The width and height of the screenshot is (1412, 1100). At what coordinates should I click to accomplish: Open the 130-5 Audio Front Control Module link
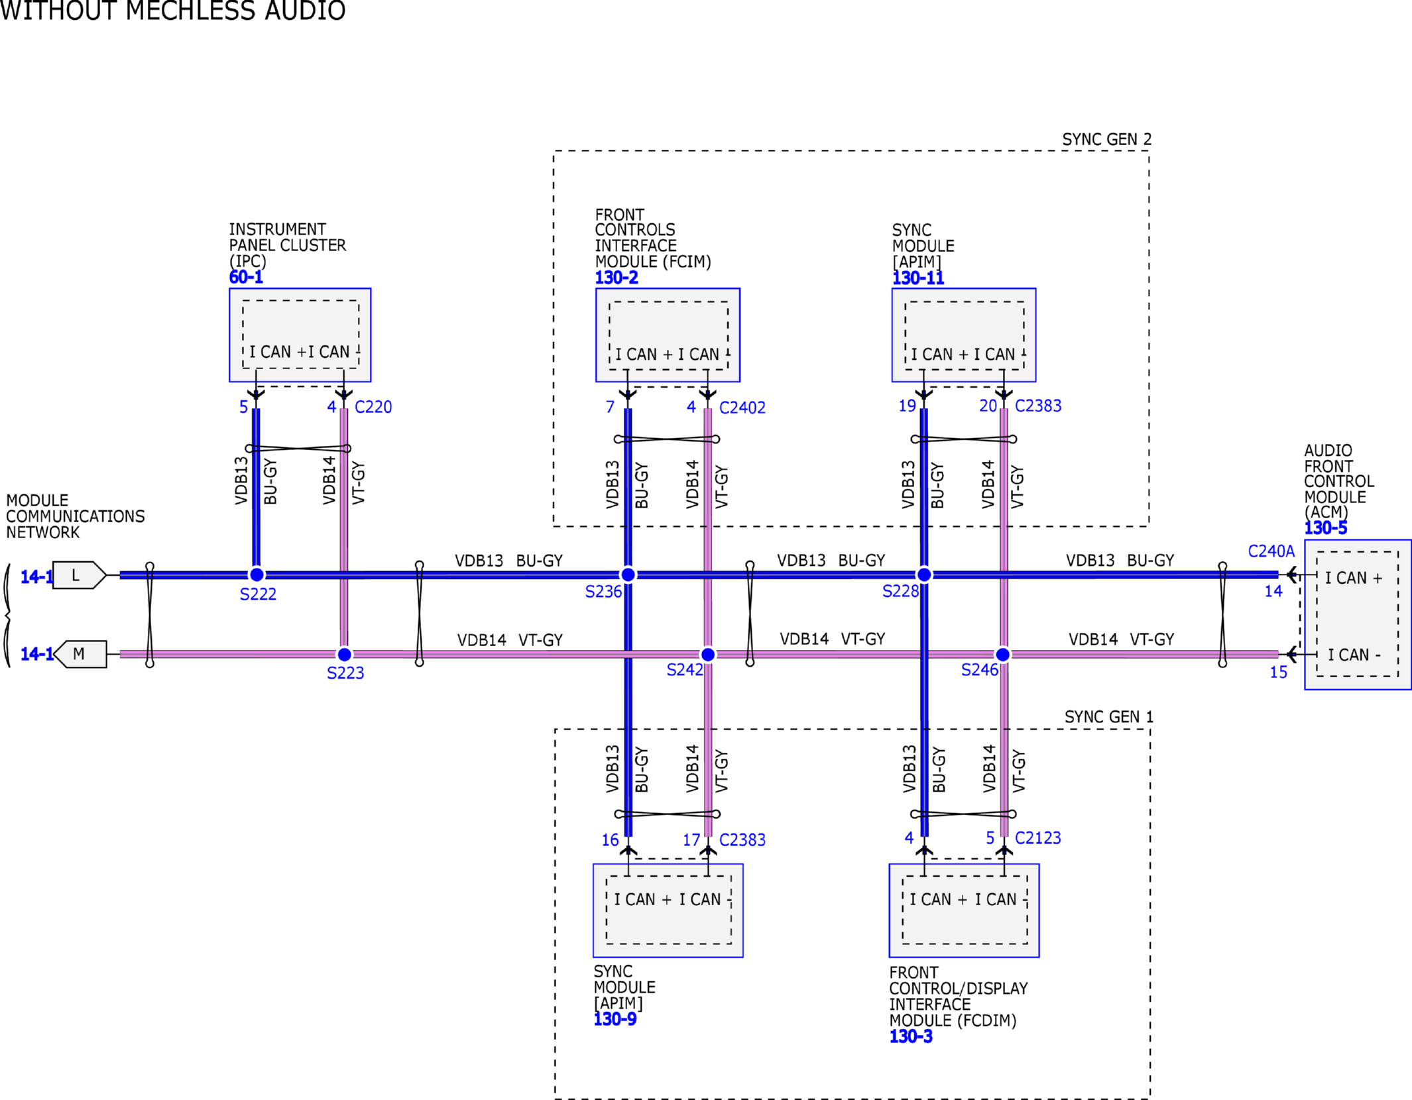pos(1324,528)
